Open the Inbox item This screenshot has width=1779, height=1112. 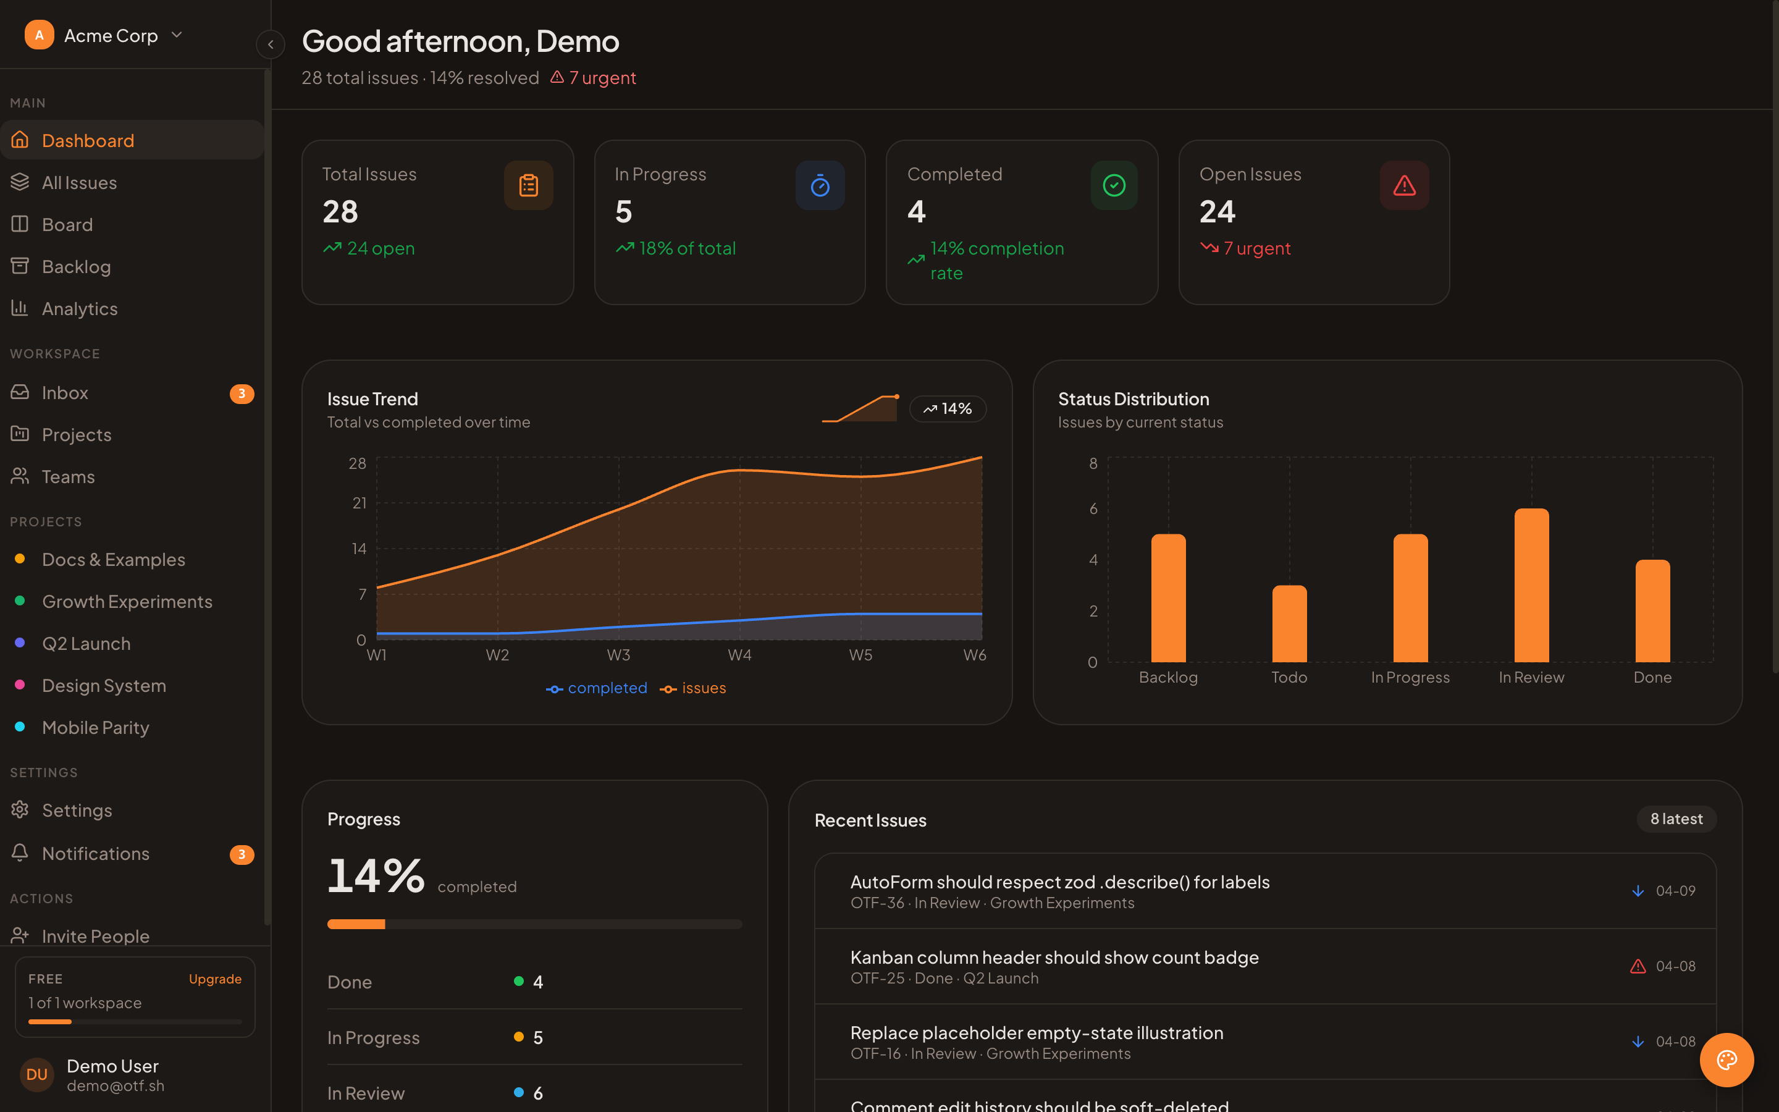click(x=132, y=393)
